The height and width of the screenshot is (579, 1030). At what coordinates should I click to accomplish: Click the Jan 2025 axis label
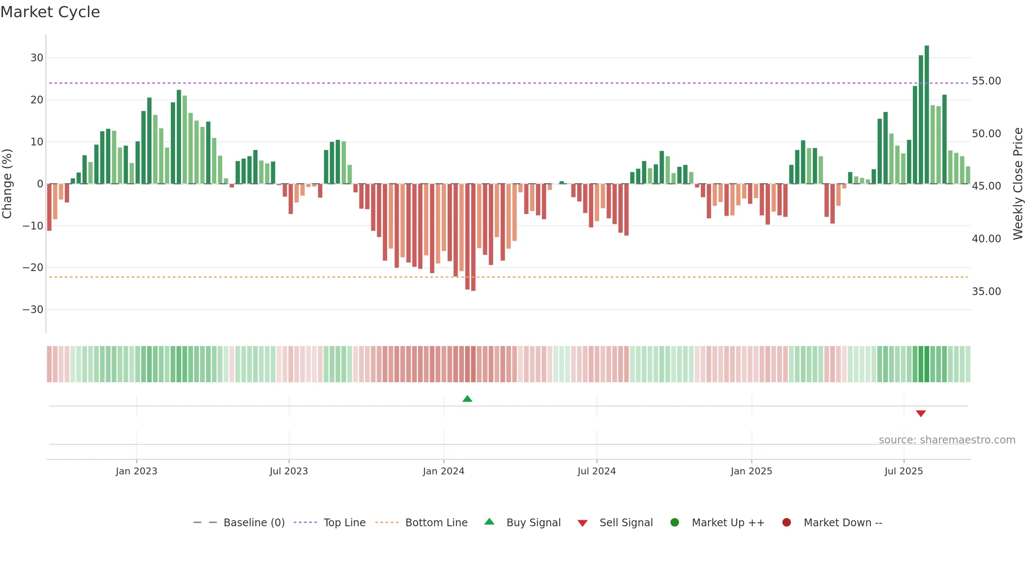pos(751,471)
